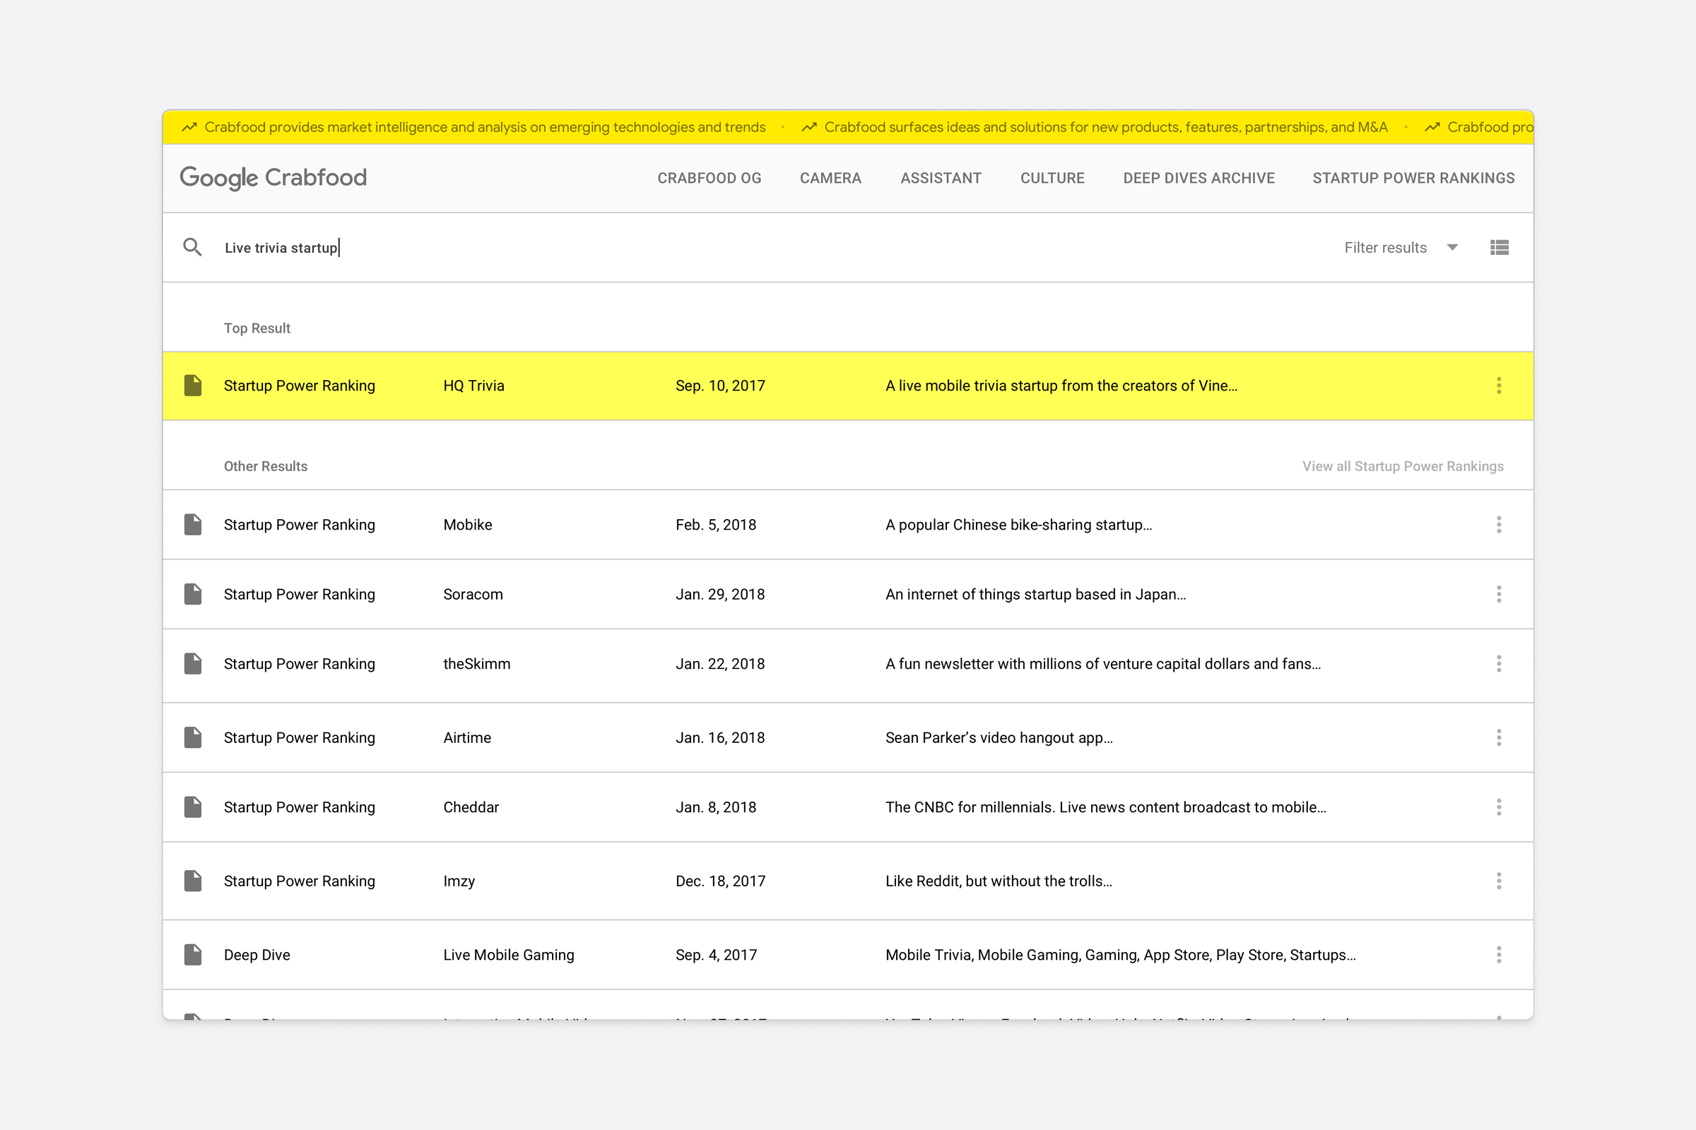Click the Filter results label
Screen dimensions: 1696x1130
[x=1384, y=247]
